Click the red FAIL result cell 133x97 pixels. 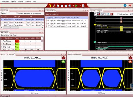click(17, 41)
